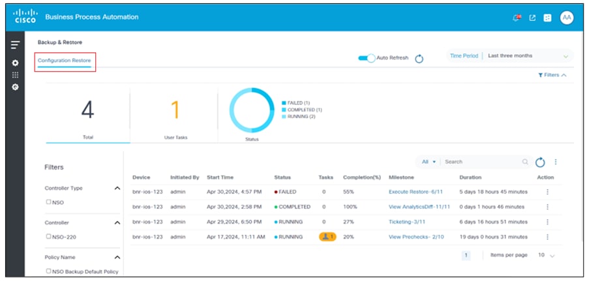Click the status donut chart

click(x=252, y=110)
